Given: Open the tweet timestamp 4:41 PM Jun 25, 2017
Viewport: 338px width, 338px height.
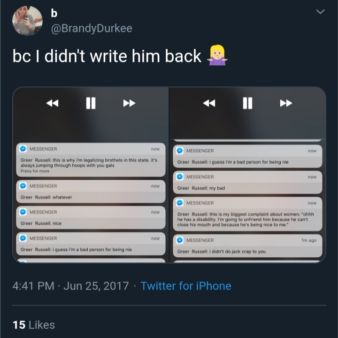Looking at the screenshot, I should pos(70,286).
